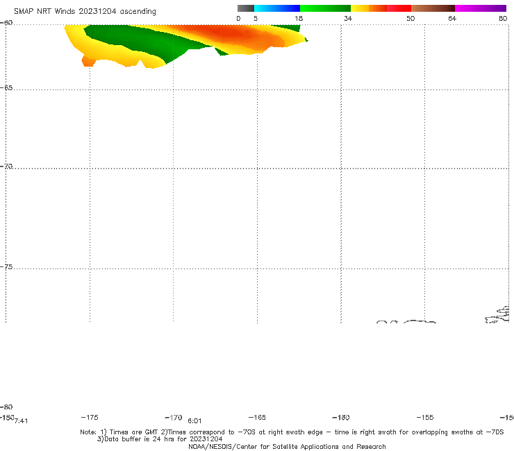Click the magenta-purple segment of the color bar
The width and height of the screenshot is (514, 451).
[x=481, y=8]
